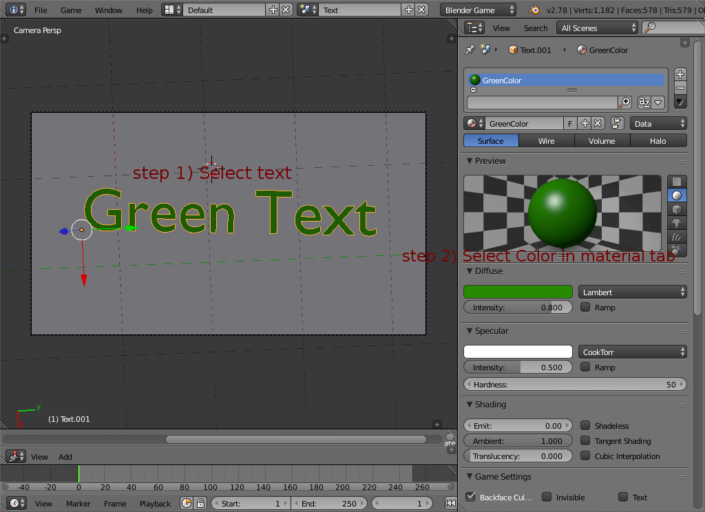Enable Tangent Shading checkbox
Screen dimensions: 705x512
[x=585, y=440]
